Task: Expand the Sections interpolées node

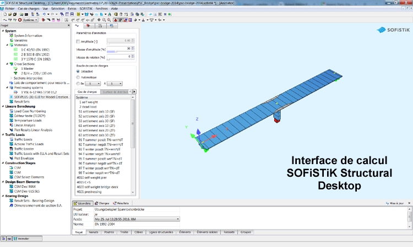Action: pyautogui.click(x=12, y=78)
